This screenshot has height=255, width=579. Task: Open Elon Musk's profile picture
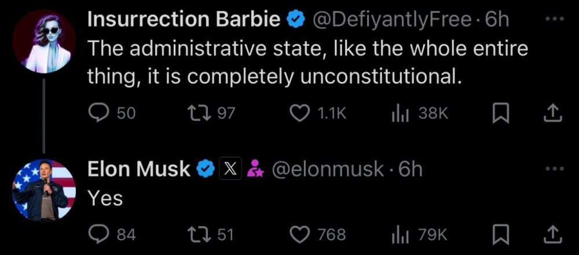pos(43,190)
